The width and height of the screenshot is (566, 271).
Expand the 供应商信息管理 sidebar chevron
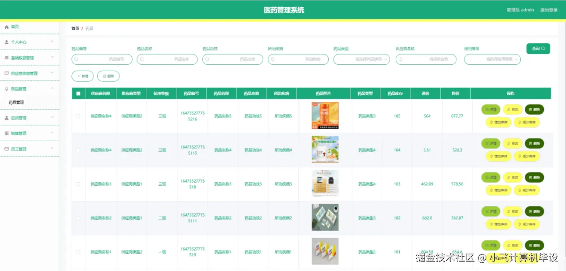[52, 73]
